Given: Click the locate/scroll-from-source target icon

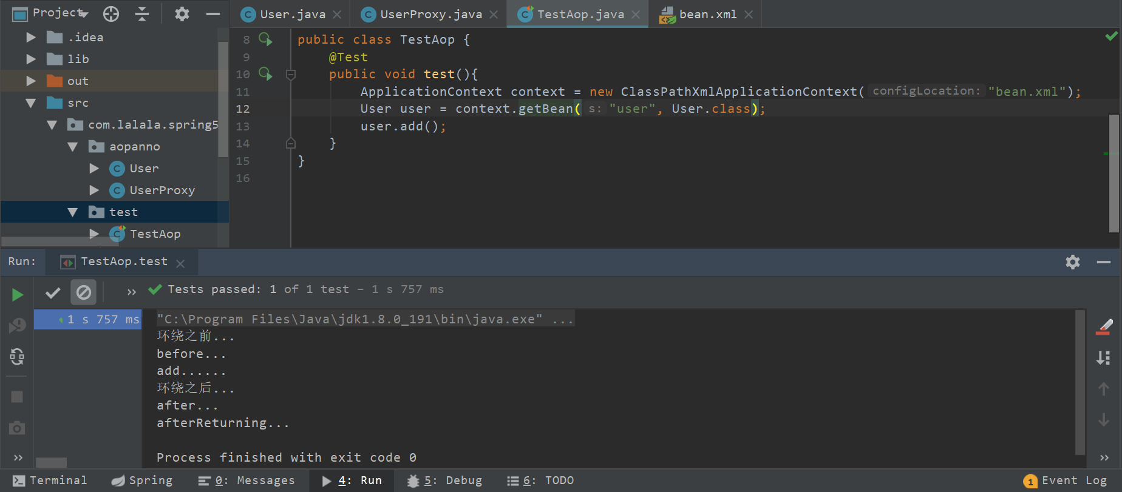Looking at the screenshot, I should 111,13.
